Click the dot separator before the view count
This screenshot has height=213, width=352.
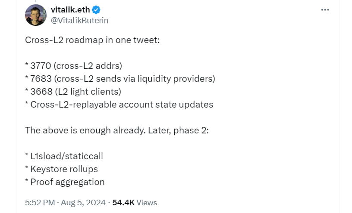coord(109,202)
